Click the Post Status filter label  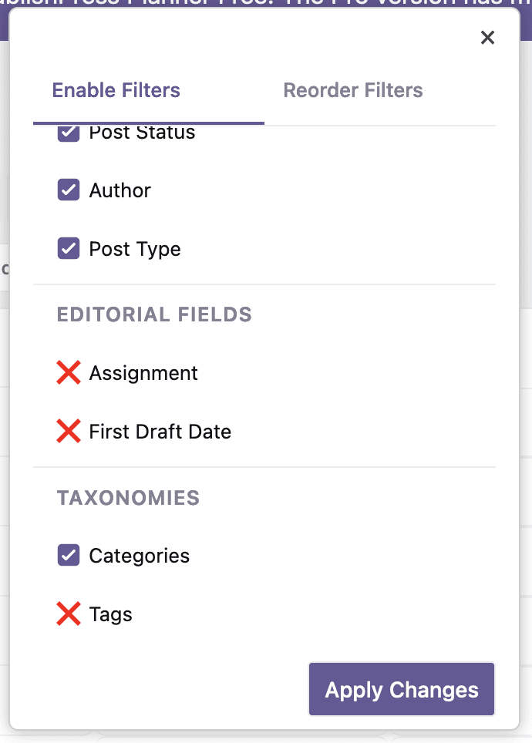(x=142, y=132)
